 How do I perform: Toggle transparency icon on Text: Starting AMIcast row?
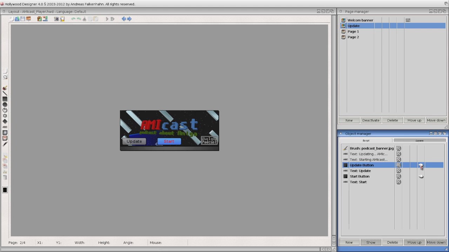pyautogui.click(x=398, y=160)
